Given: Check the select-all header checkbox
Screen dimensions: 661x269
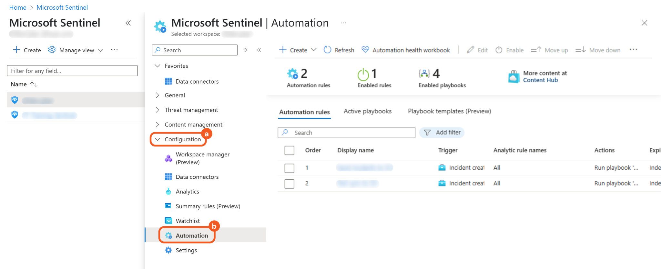Looking at the screenshot, I should tap(289, 150).
